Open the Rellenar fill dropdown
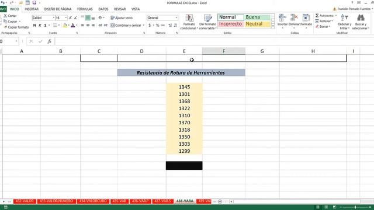 [324, 21]
